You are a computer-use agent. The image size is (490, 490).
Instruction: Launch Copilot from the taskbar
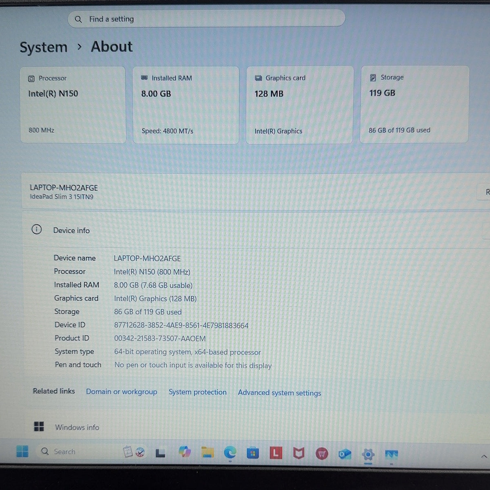[x=185, y=452]
